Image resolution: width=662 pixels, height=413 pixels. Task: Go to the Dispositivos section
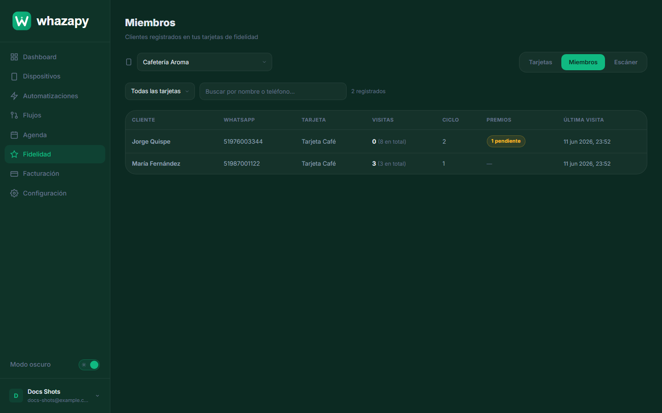tap(55, 76)
